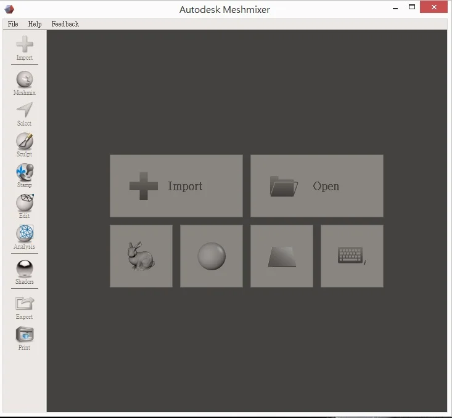The width and height of the screenshot is (452, 418).
Task: Show keyboard shortcuts info tile
Action: coord(352,256)
